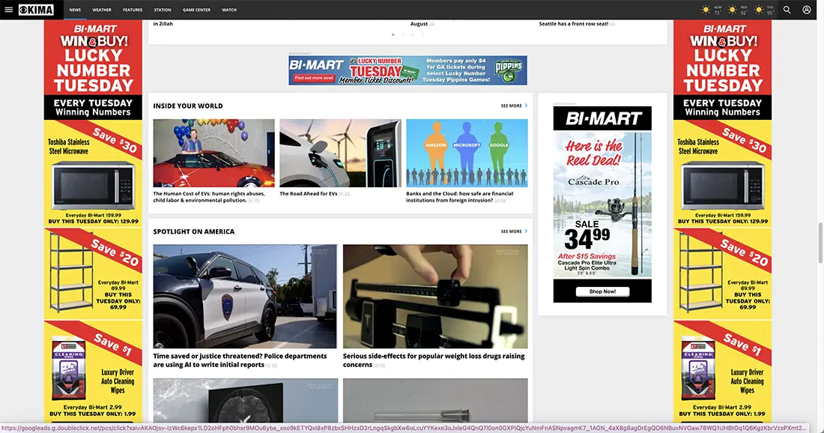
Task: Select the third carousel pagination dot
Action: [413, 34]
